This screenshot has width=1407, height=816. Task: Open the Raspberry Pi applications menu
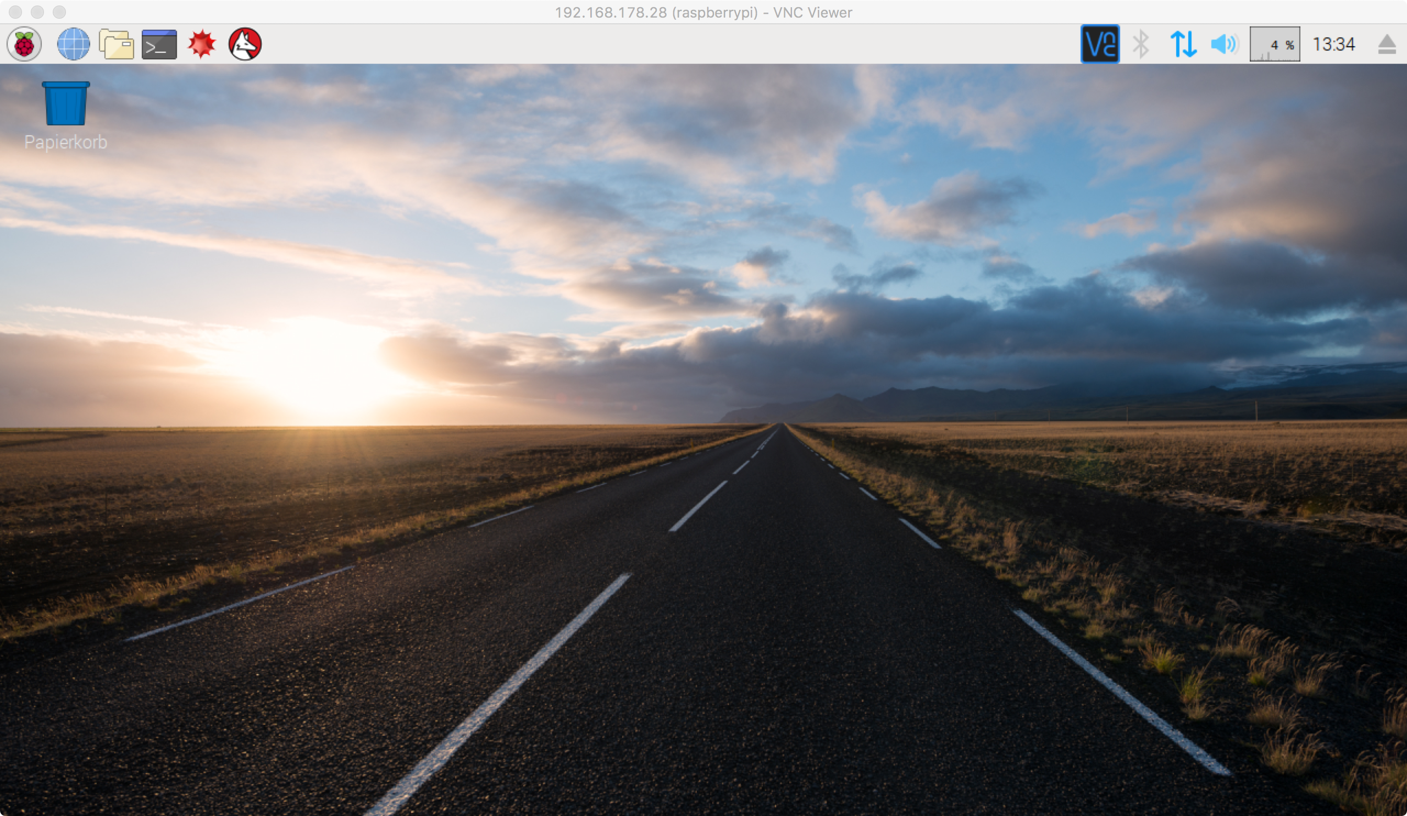click(24, 44)
